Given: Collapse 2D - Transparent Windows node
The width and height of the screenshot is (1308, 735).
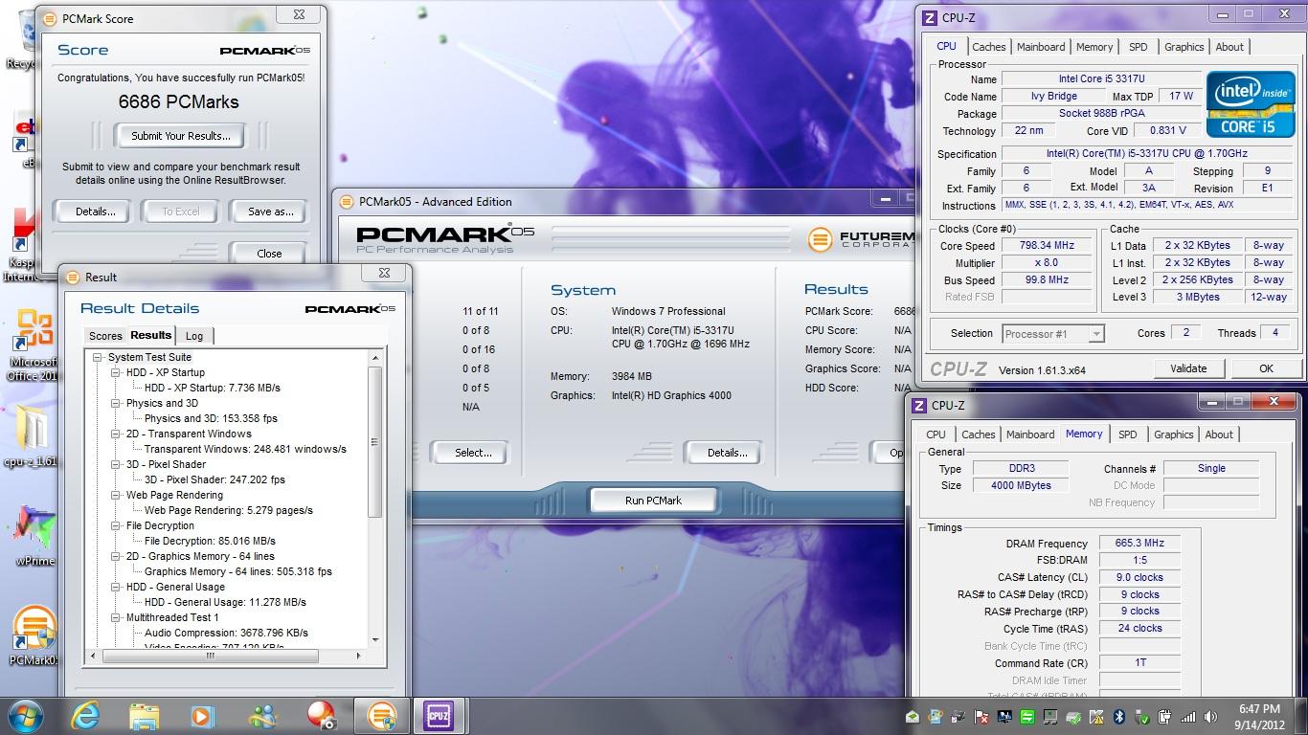Looking at the screenshot, I should (115, 434).
